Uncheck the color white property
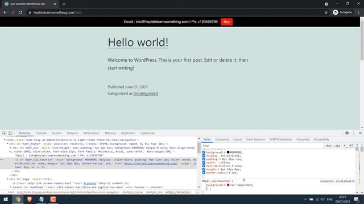364x204 pixels. tap(204, 163)
